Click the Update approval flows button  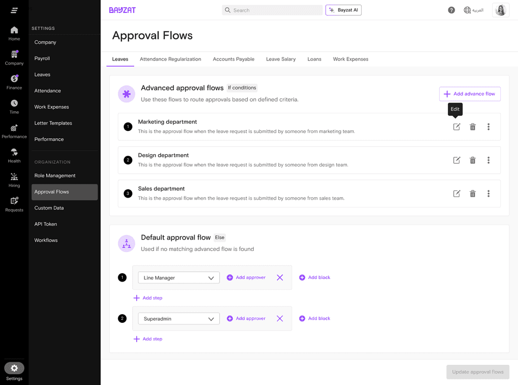[x=478, y=372]
